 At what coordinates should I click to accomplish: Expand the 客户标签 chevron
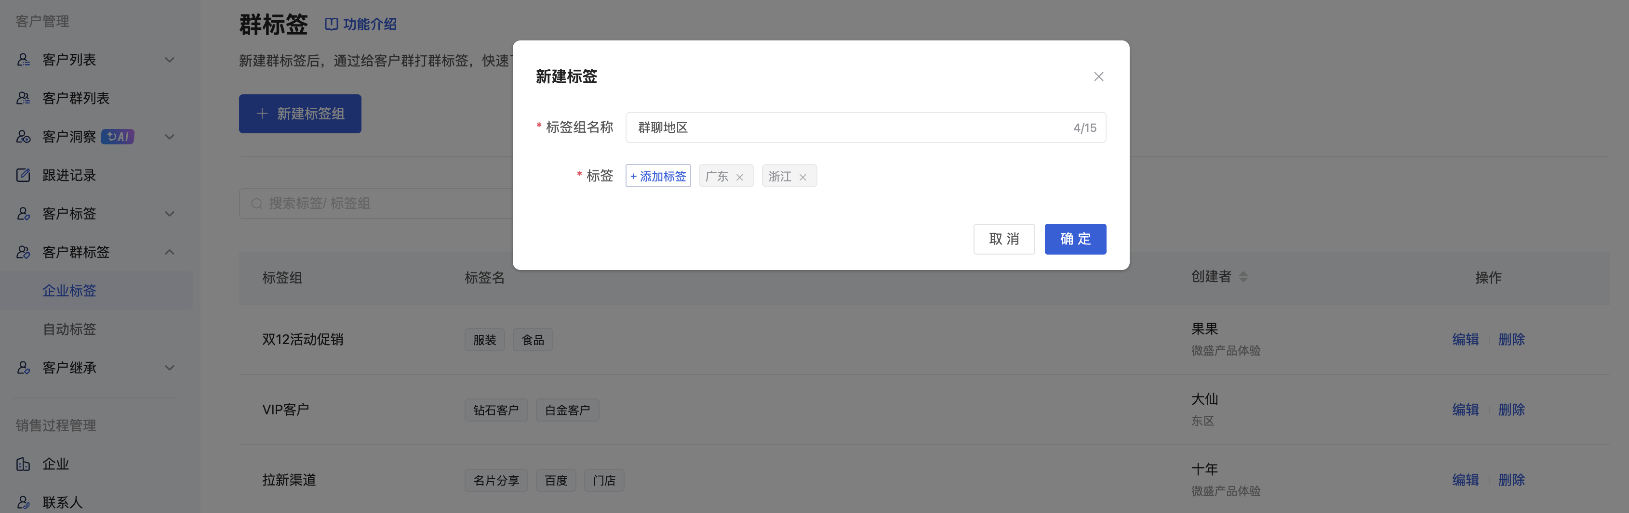(170, 214)
